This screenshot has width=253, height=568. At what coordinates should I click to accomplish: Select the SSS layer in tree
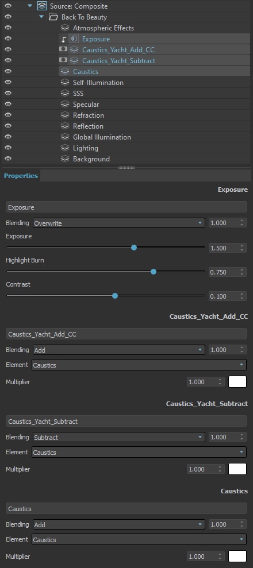click(x=78, y=93)
